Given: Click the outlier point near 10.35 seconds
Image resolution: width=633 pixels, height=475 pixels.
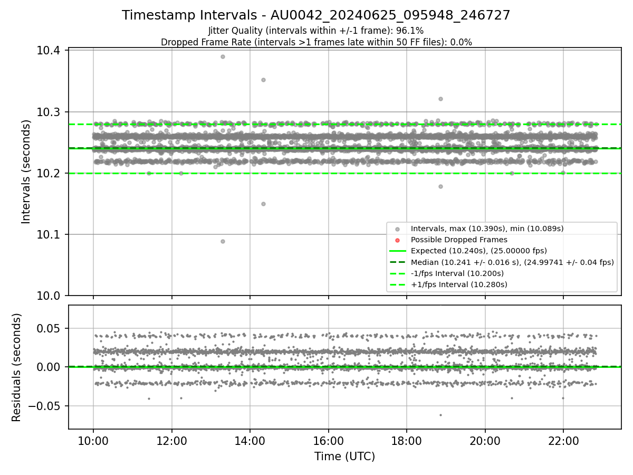Looking at the screenshot, I should [263, 80].
